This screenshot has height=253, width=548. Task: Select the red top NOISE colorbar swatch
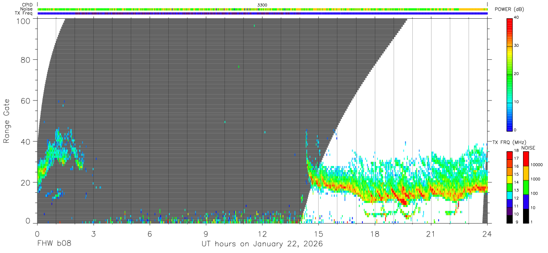(x=526, y=158)
